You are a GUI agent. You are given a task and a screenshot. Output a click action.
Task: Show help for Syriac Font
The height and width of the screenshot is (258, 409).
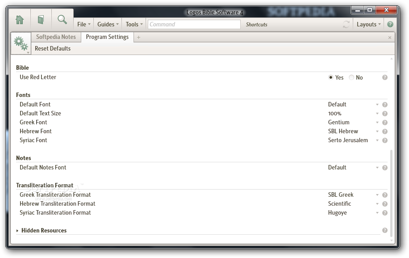point(385,140)
